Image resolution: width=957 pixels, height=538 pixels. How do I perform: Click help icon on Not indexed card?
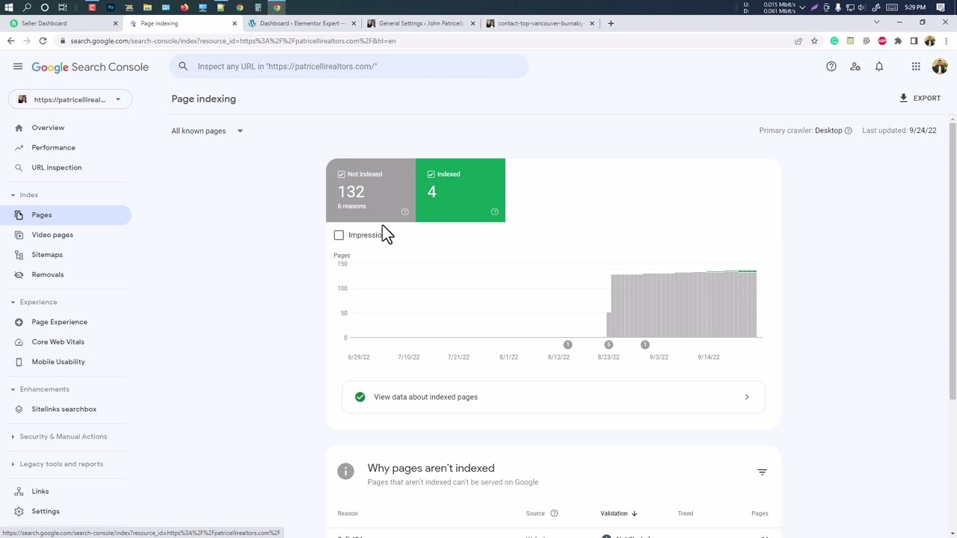coord(404,212)
